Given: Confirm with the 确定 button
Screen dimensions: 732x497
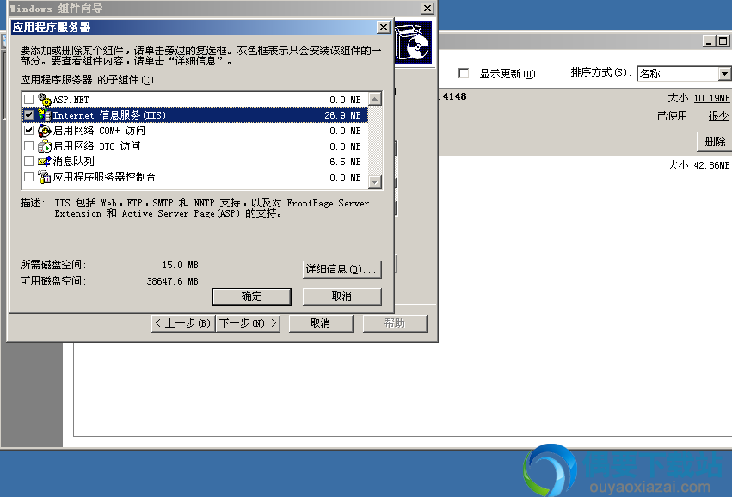Looking at the screenshot, I should pos(252,297).
